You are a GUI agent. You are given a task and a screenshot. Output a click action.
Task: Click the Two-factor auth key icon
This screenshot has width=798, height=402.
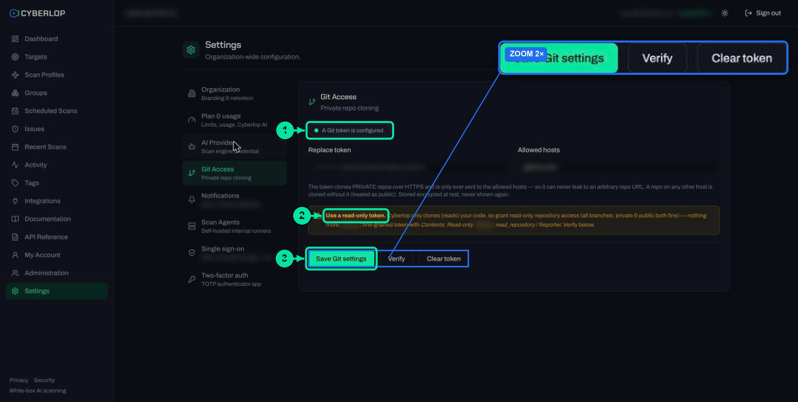(192, 279)
